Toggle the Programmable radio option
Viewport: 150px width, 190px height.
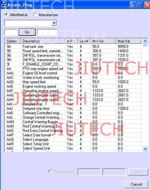[x=50, y=171]
